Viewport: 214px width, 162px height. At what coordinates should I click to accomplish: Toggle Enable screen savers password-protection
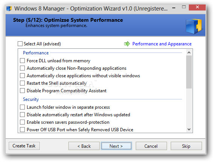[23, 122]
